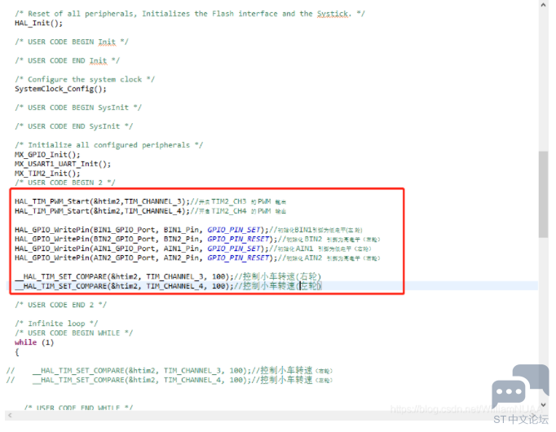556x432 pixels.
Task: Click the AIN2_Pin GPIO_PIN_RESET WritePin line
Action: click(197, 258)
